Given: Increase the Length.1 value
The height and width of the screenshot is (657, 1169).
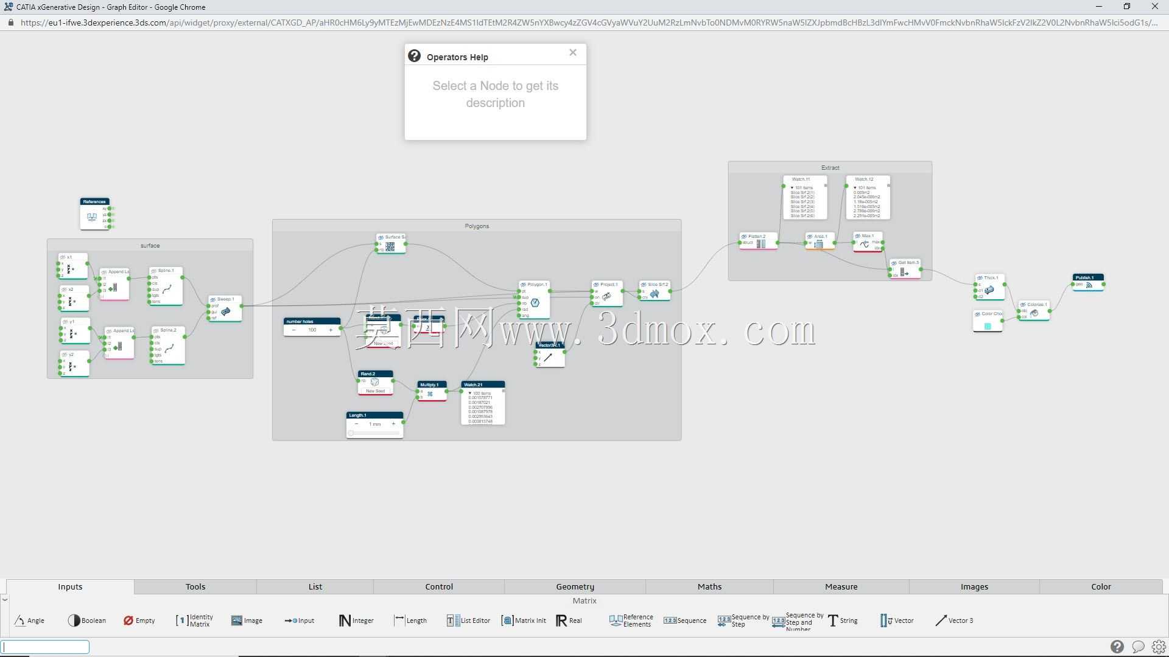Looking at the screenshot, I should (x=393, y=424).
